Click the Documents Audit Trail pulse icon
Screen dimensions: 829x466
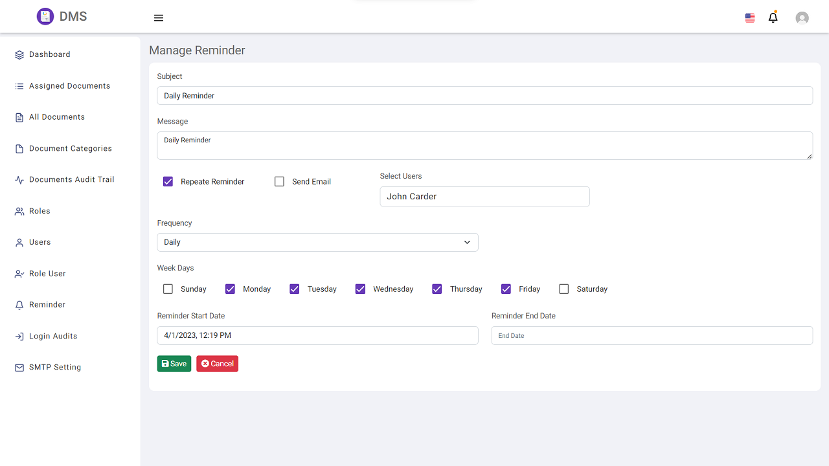click(x=19, y=180)
